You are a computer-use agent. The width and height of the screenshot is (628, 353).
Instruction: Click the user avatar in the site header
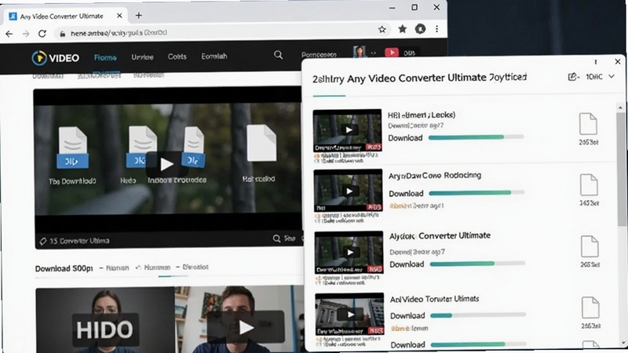coord(360,52)
